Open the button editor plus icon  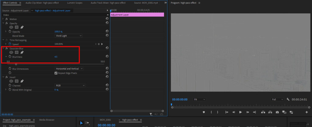tap(307, 112)
